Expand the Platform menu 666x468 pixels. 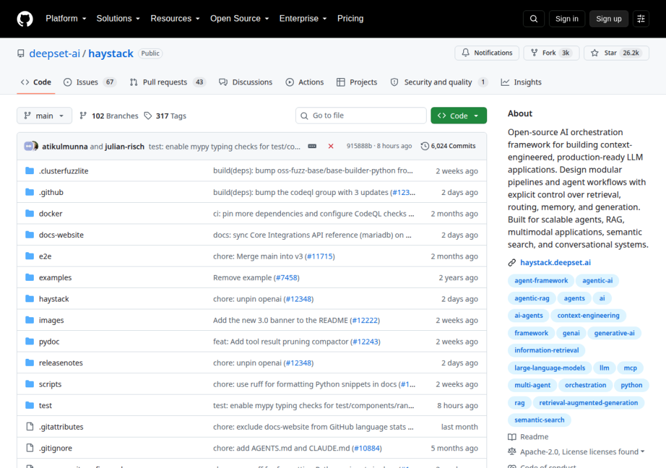(66, 19)
